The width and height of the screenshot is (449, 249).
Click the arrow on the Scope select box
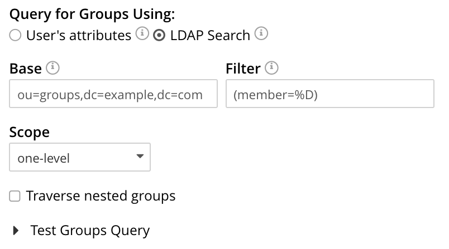tap(140, 157)
